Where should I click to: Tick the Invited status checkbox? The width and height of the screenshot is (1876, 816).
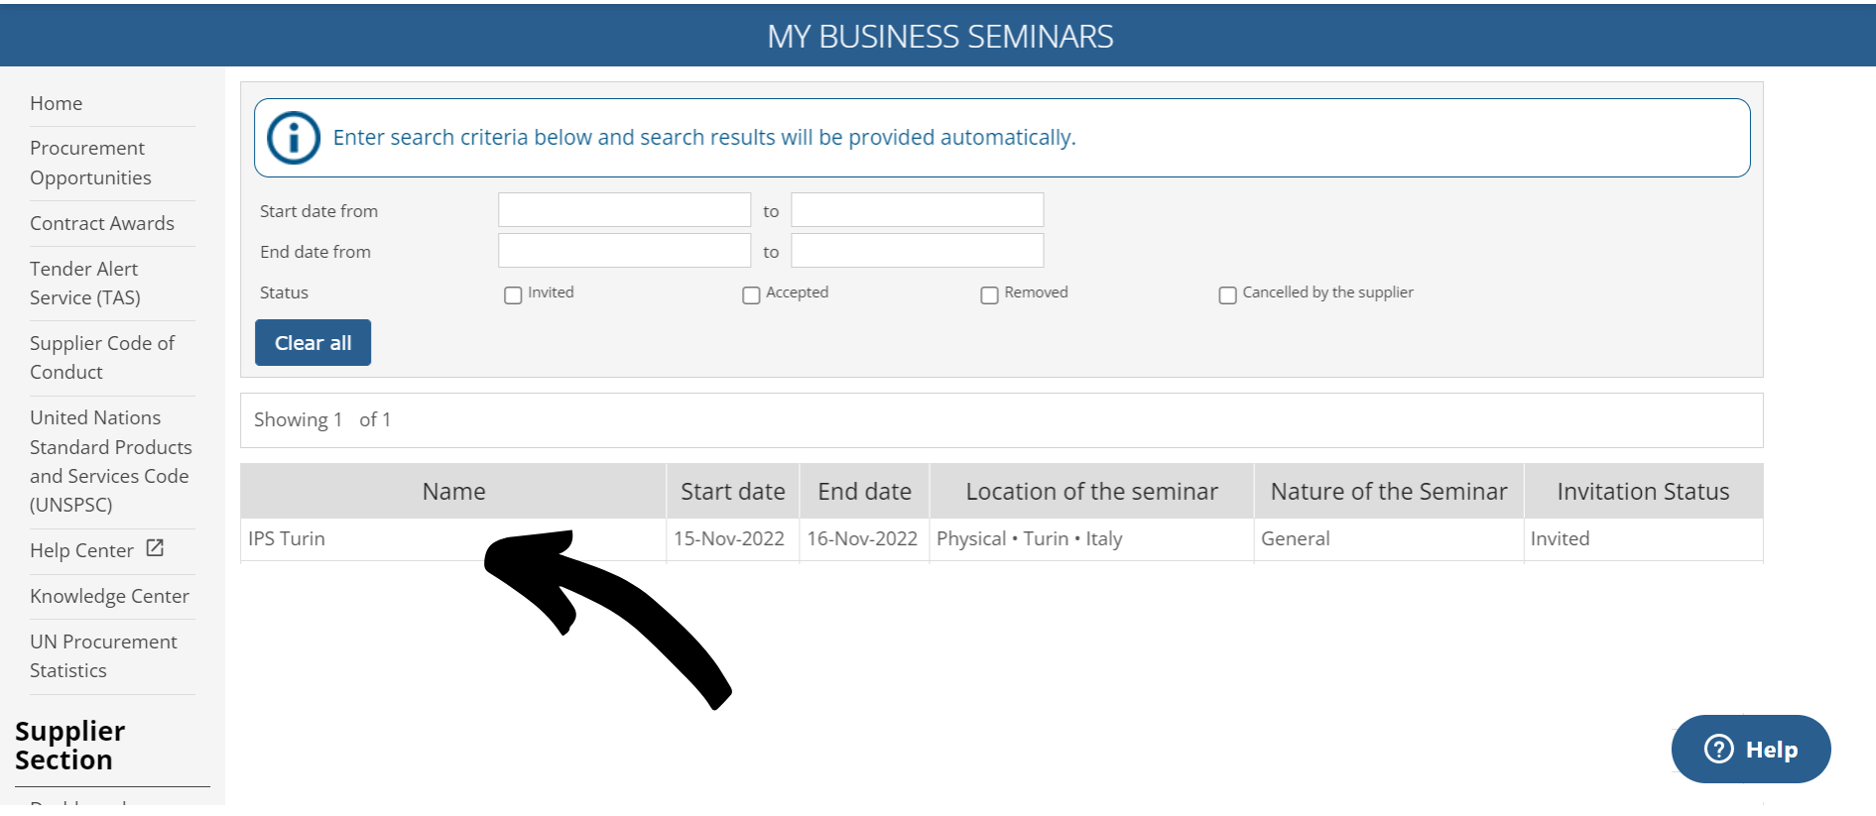(x=513, y=295)
